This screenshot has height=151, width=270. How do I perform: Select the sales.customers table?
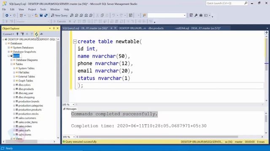27,118
